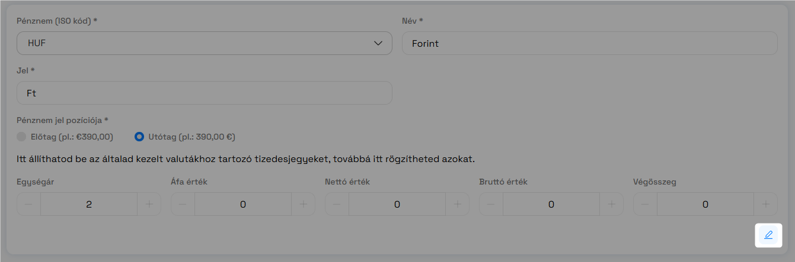795x262 pixels.
Task: Decrease Nettó érték with minus icon
Action: [x=337, y=204]
